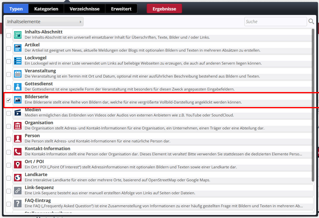Switch to the Verzeichnisse tab
This screenshot has width=319, height=218.
coord(85,9)
